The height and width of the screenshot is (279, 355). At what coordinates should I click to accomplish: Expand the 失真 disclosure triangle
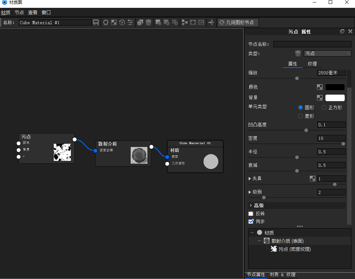pos(250,179)
